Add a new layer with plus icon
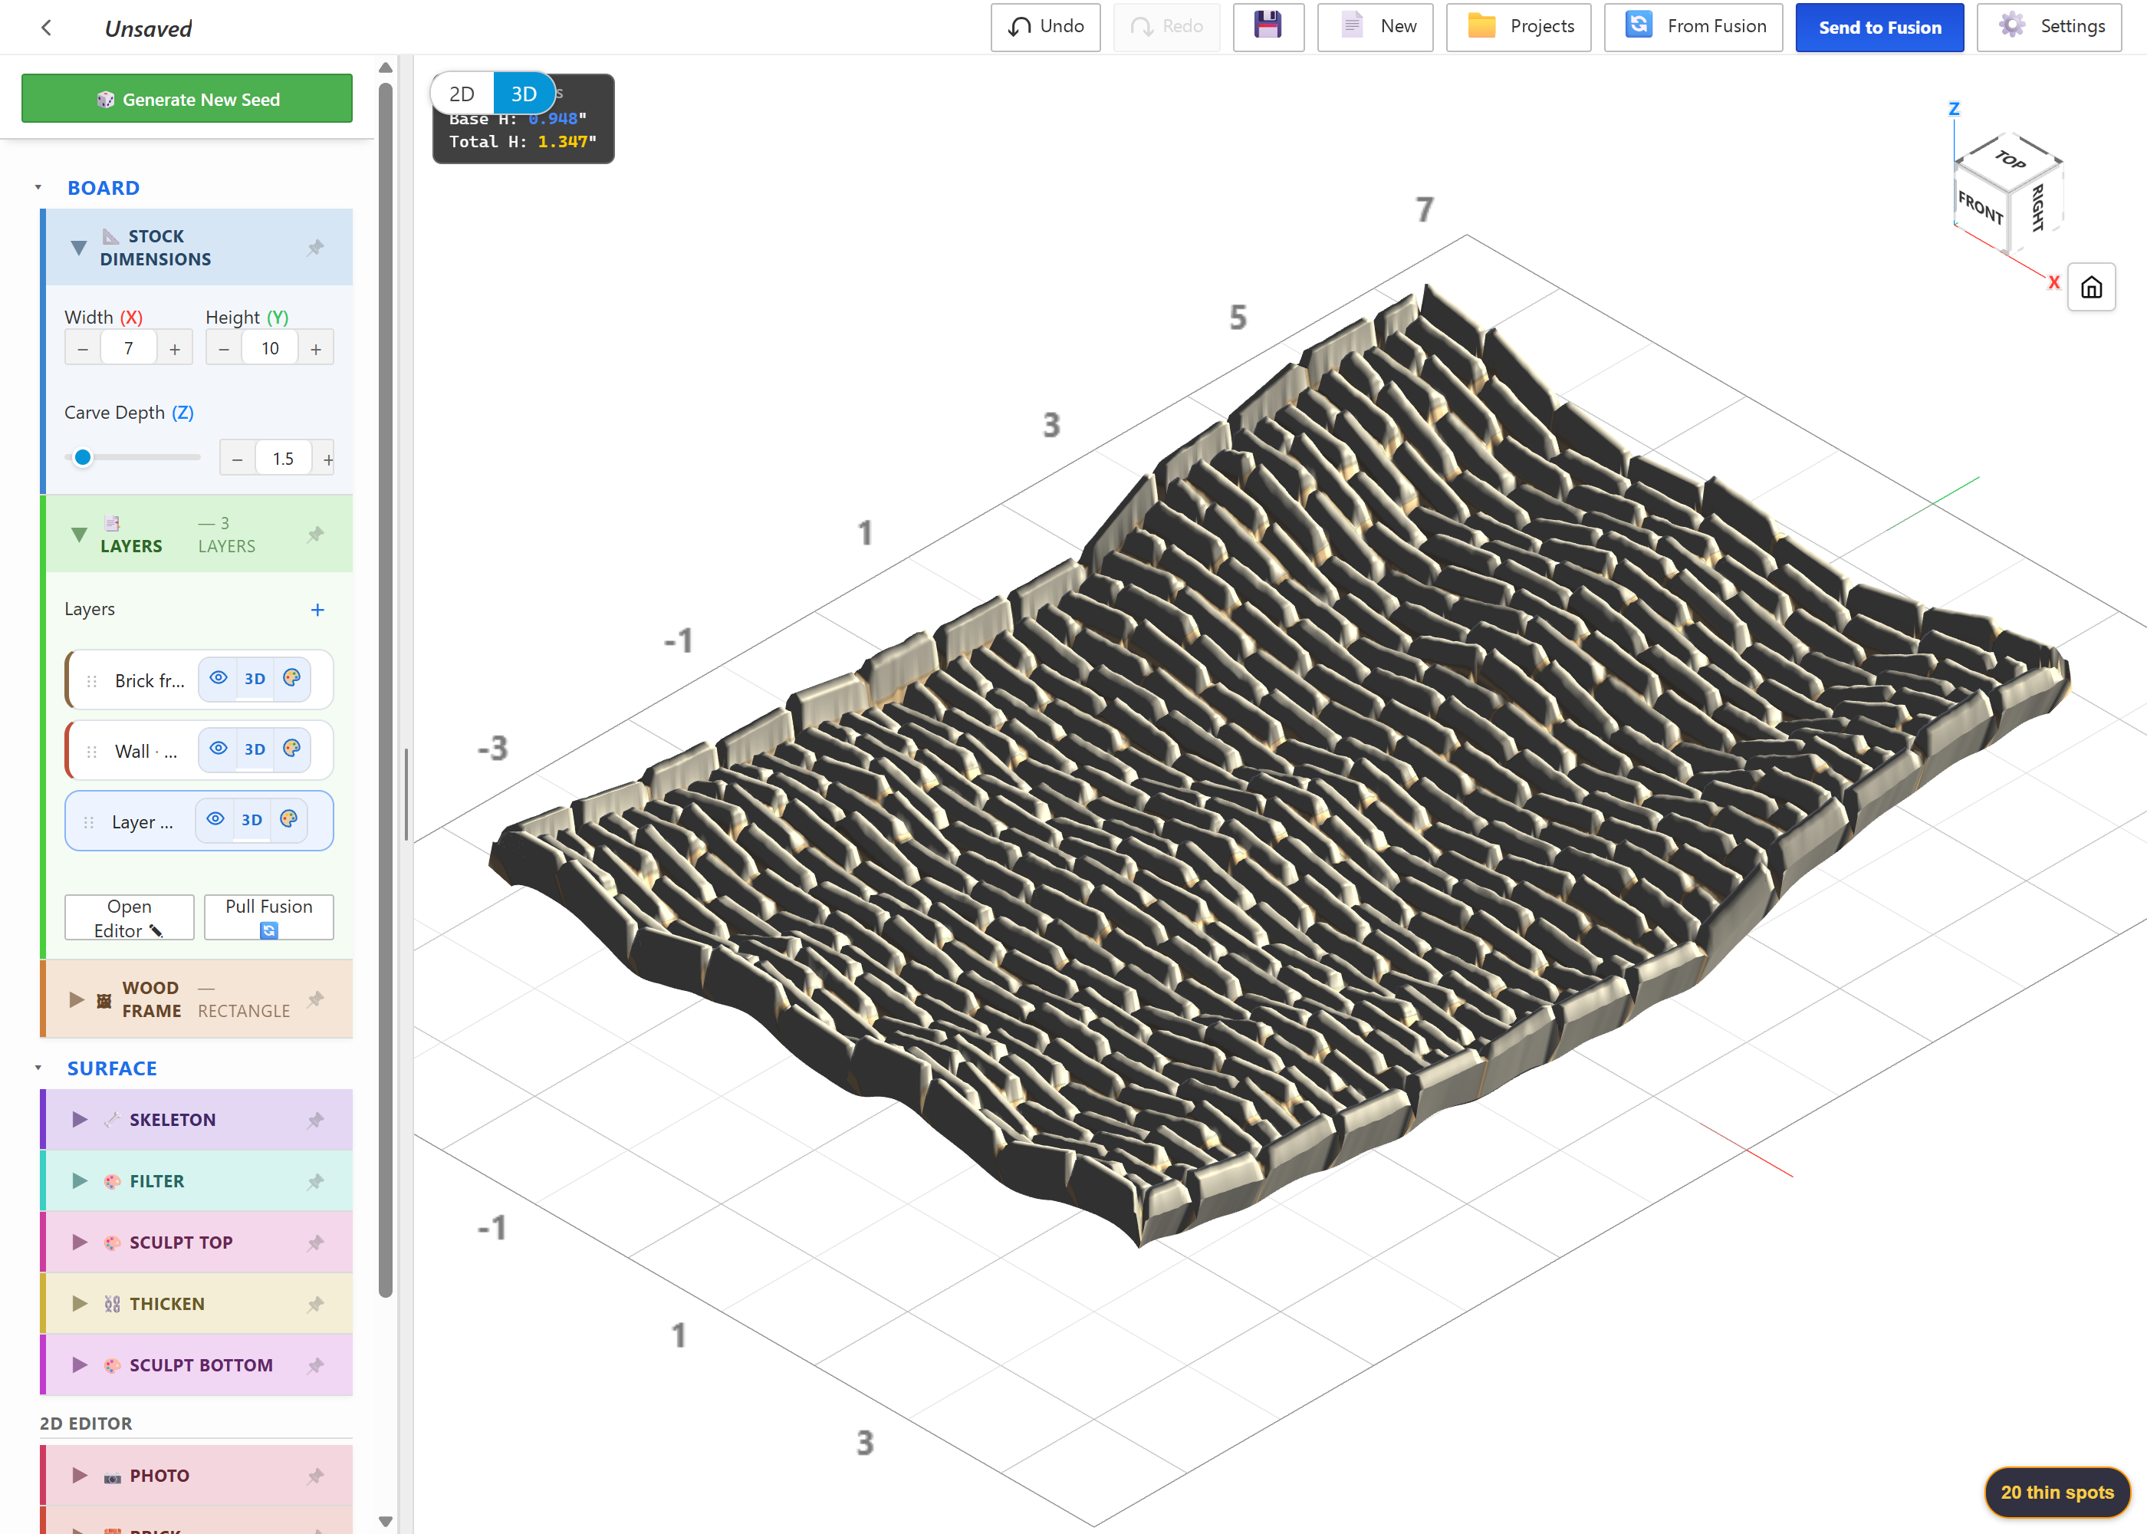 pos(317,611)
